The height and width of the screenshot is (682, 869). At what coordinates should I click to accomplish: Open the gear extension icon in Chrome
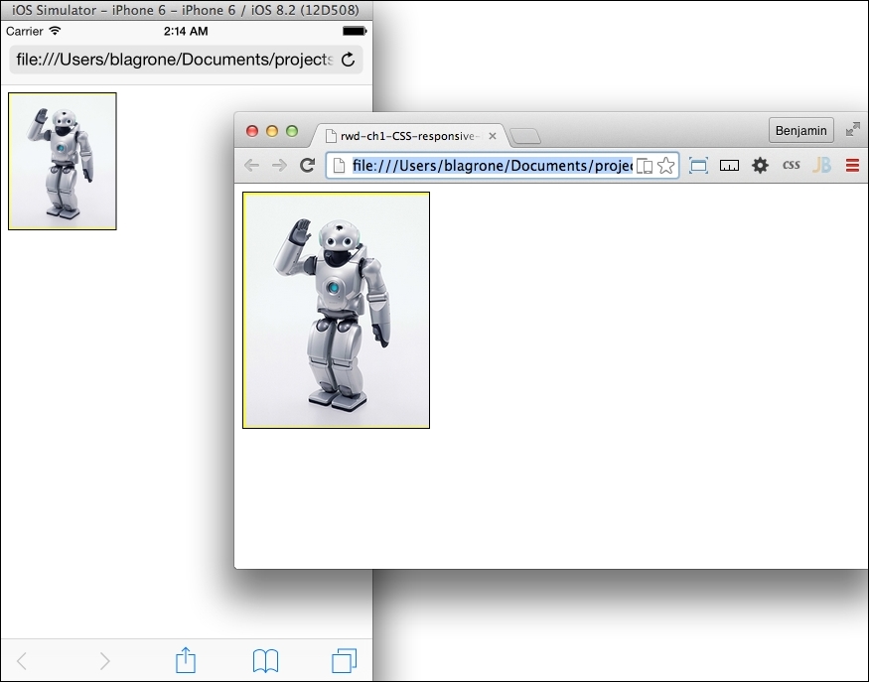coord(760,166)
